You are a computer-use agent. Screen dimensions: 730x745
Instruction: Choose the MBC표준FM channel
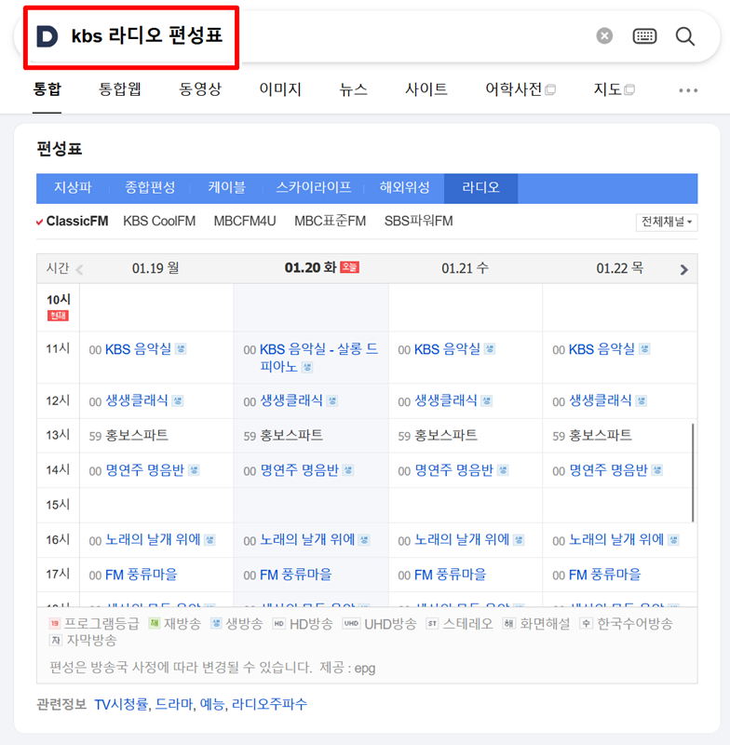(x=331, y=221)
